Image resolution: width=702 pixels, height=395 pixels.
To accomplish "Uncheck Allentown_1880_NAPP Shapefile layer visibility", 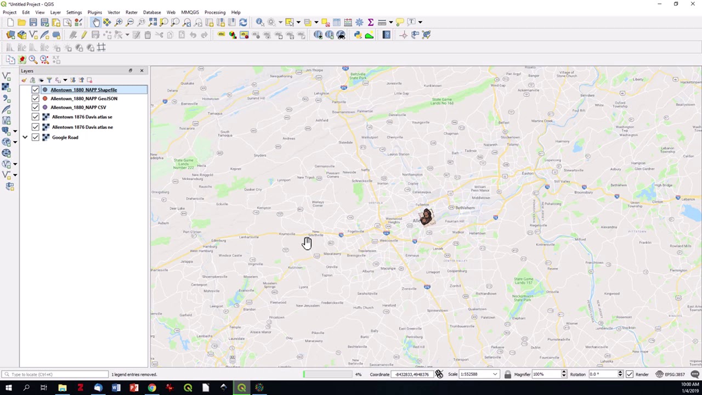I will [x=36, y=90].
